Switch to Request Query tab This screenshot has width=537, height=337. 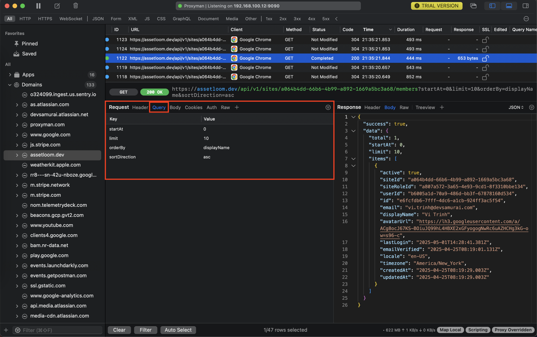(x=159, y=107)
